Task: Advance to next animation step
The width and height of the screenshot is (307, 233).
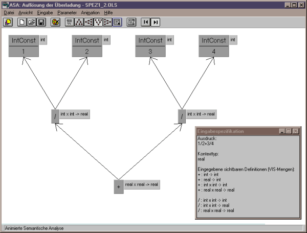Action: point(155,22)
